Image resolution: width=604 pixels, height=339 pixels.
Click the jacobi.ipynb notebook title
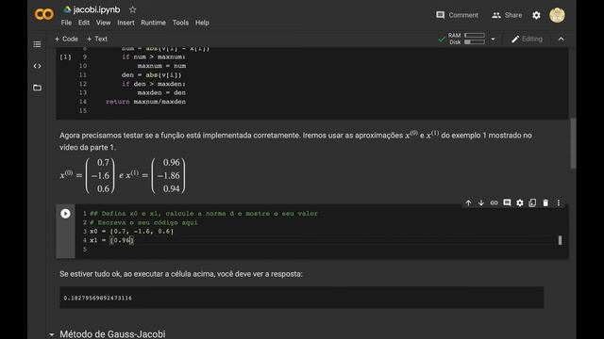pyautogui.click(x=96, y=9)
